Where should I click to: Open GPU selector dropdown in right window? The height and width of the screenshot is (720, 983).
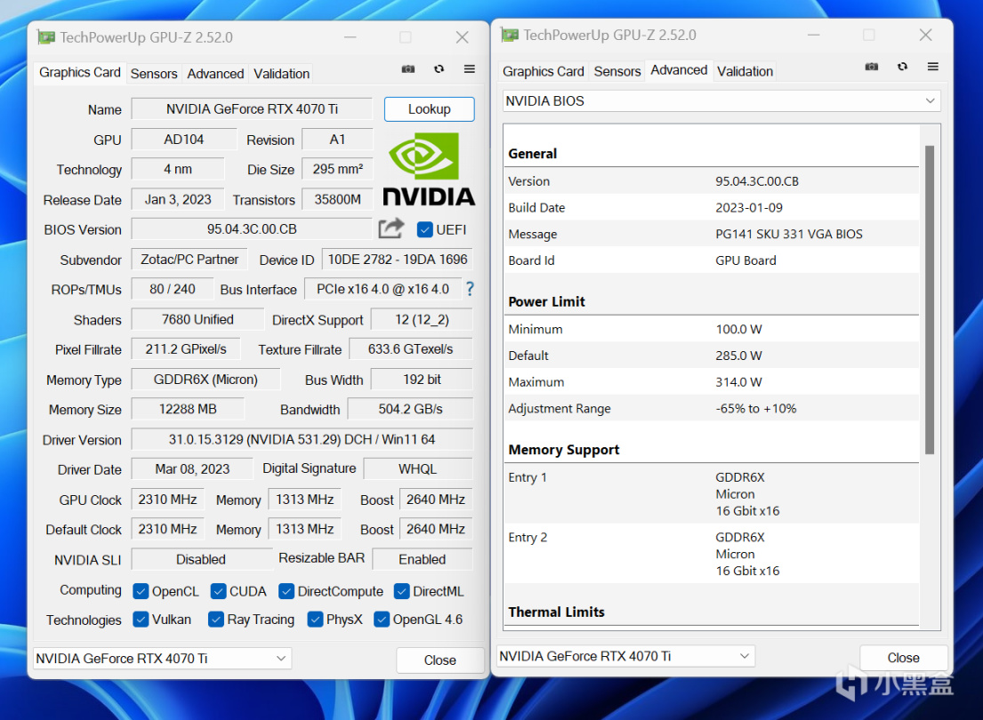click(x=625, y=656)
